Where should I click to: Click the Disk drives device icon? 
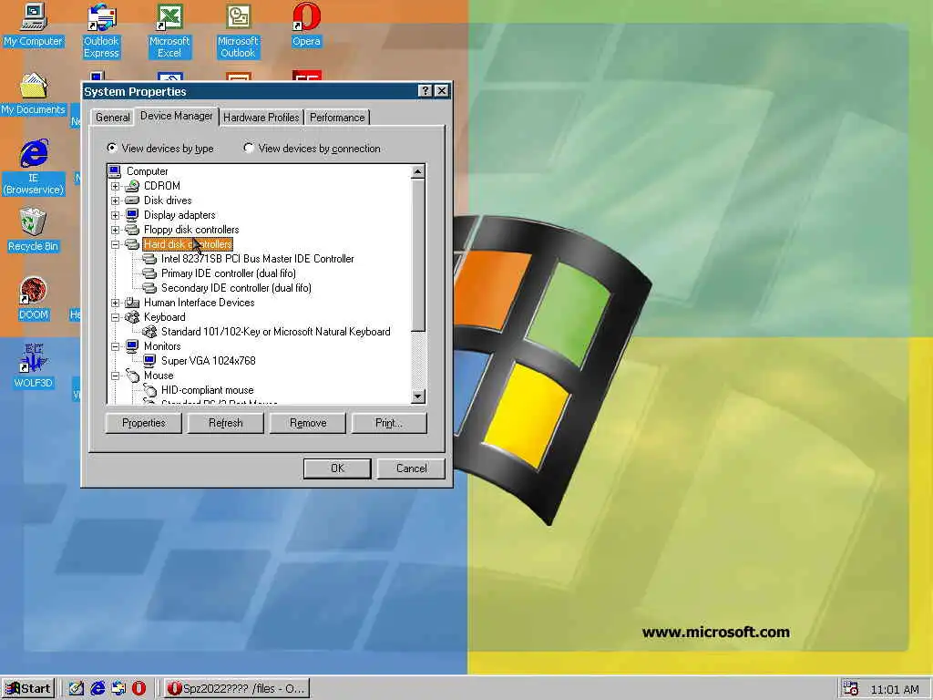click(x=132, y=201)
